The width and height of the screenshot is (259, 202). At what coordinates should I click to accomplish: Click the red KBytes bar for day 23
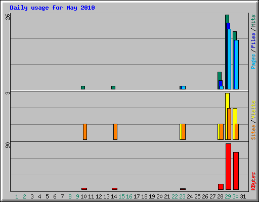tap(183, 189)
